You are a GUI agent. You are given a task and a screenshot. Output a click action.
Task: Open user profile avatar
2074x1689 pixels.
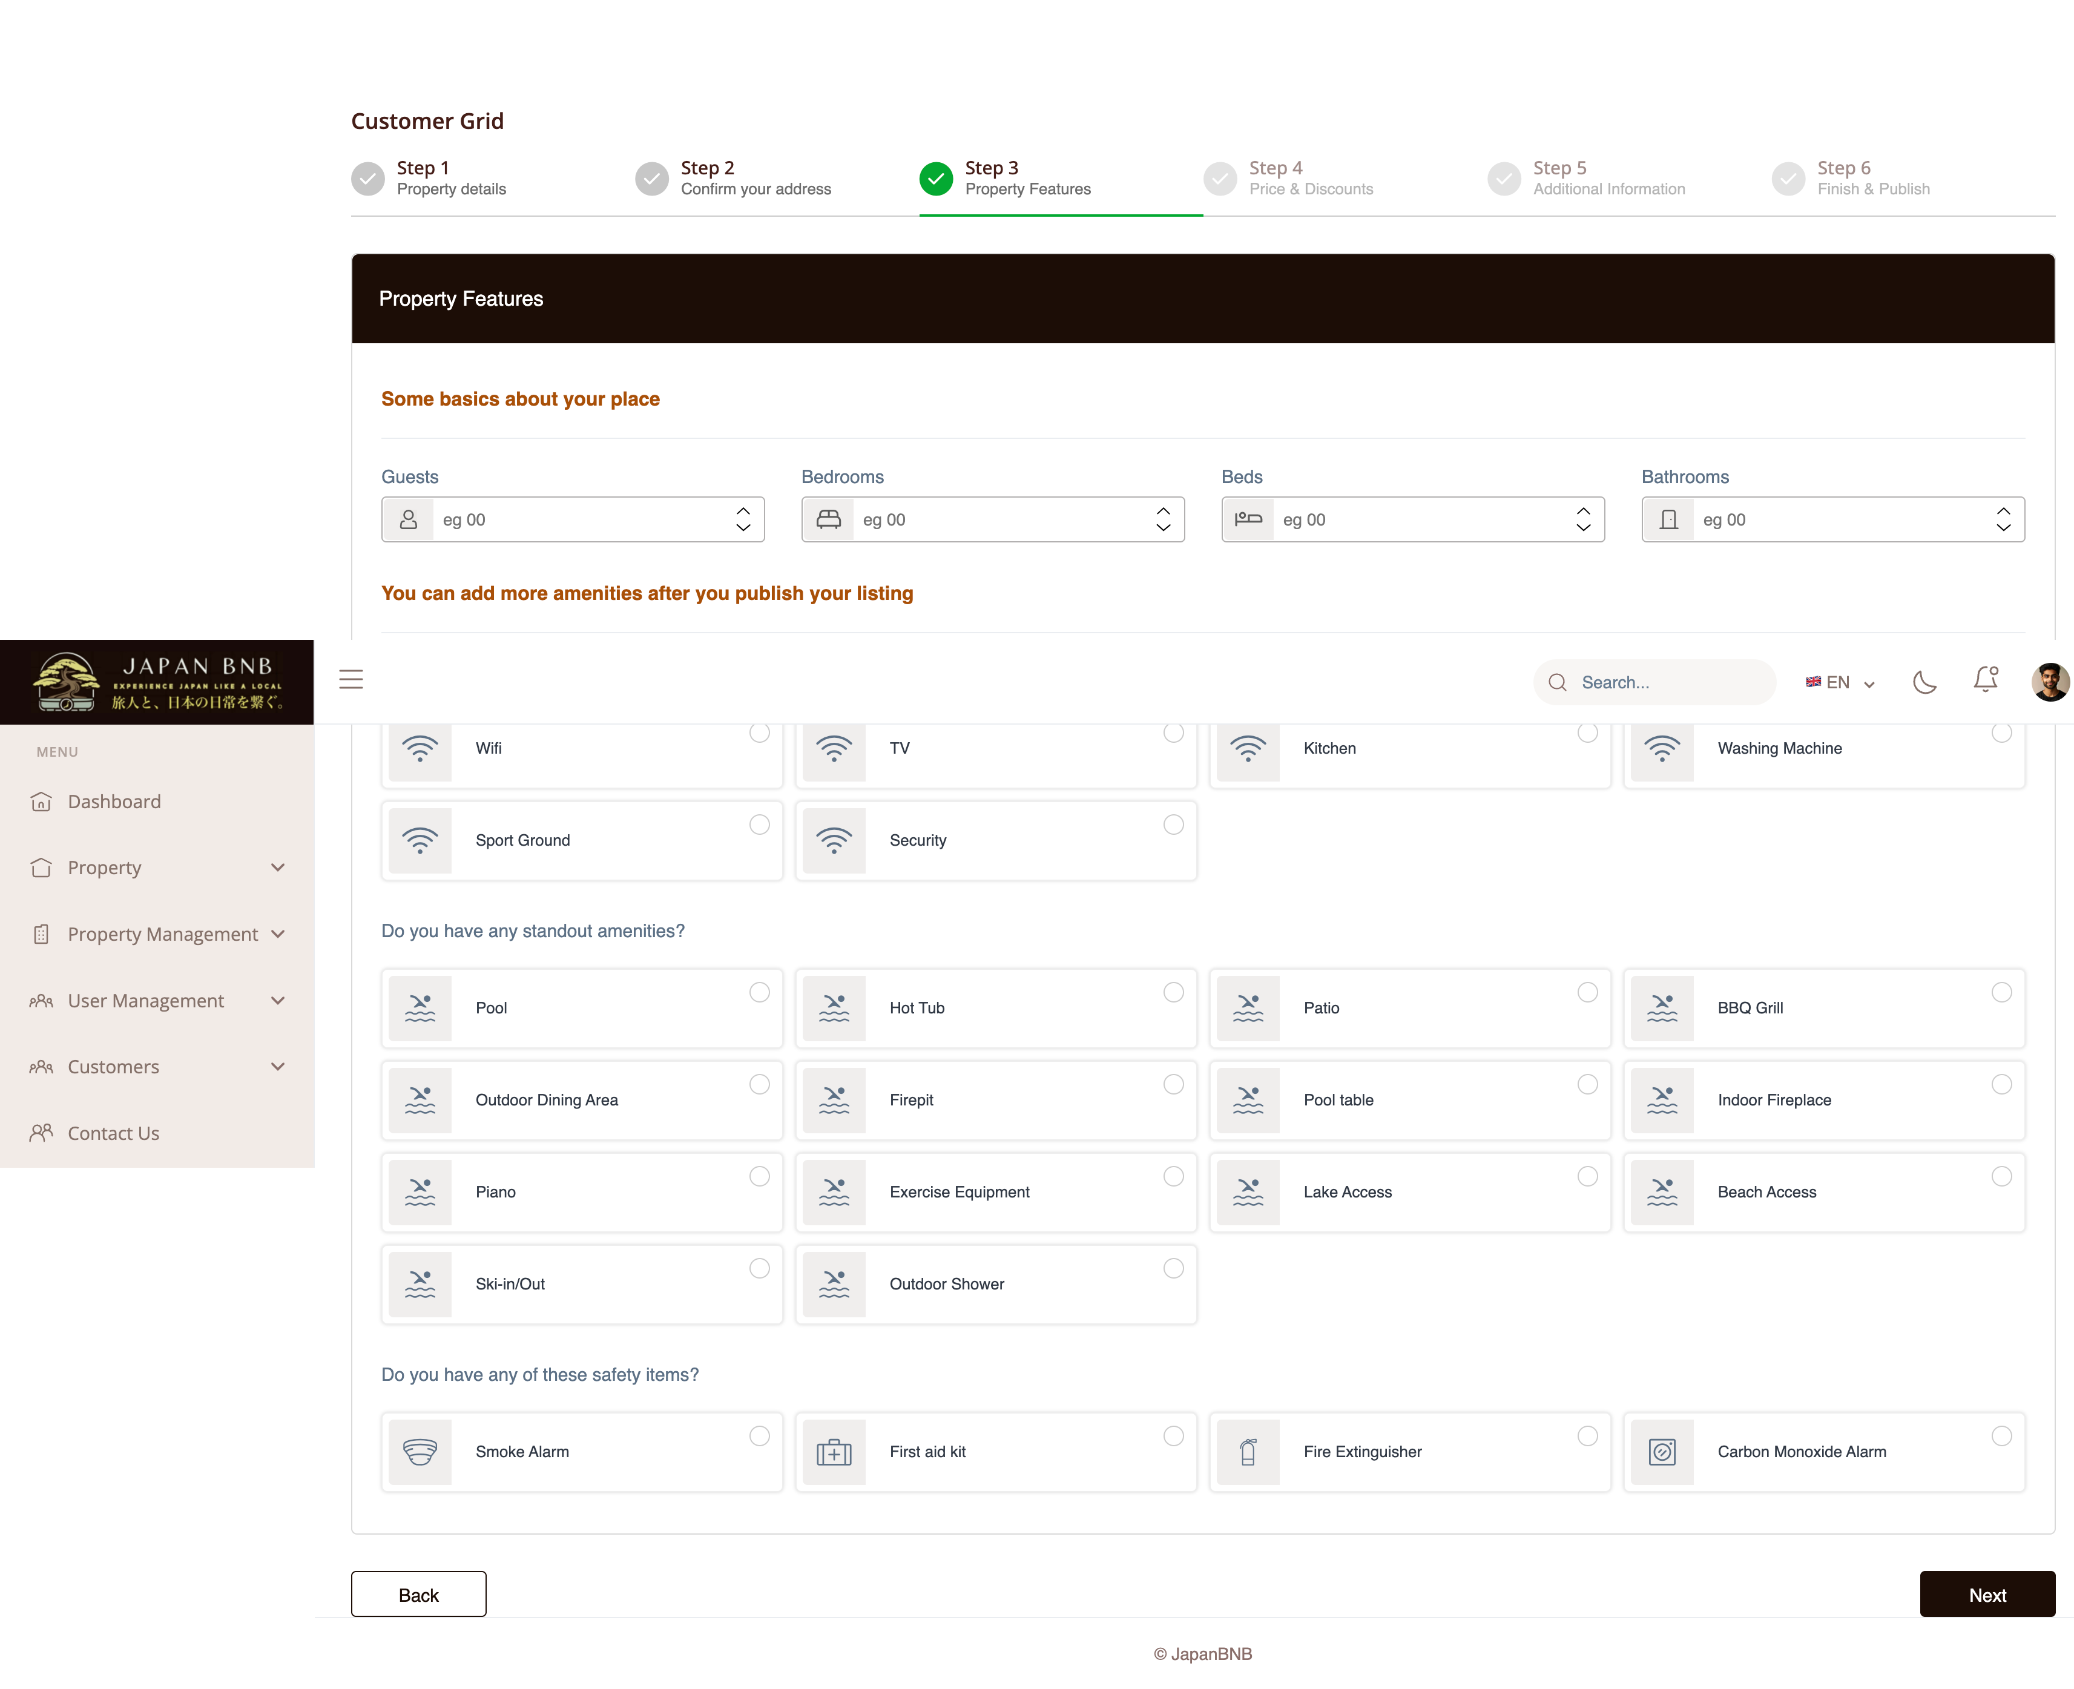coord(2050,682)
